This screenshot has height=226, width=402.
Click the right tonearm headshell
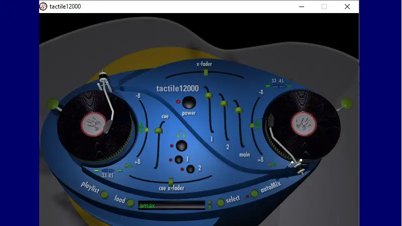click(271, 120)
